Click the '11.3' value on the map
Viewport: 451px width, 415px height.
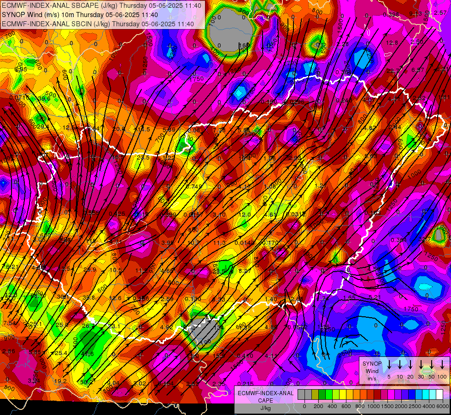[x=219, y=243]
